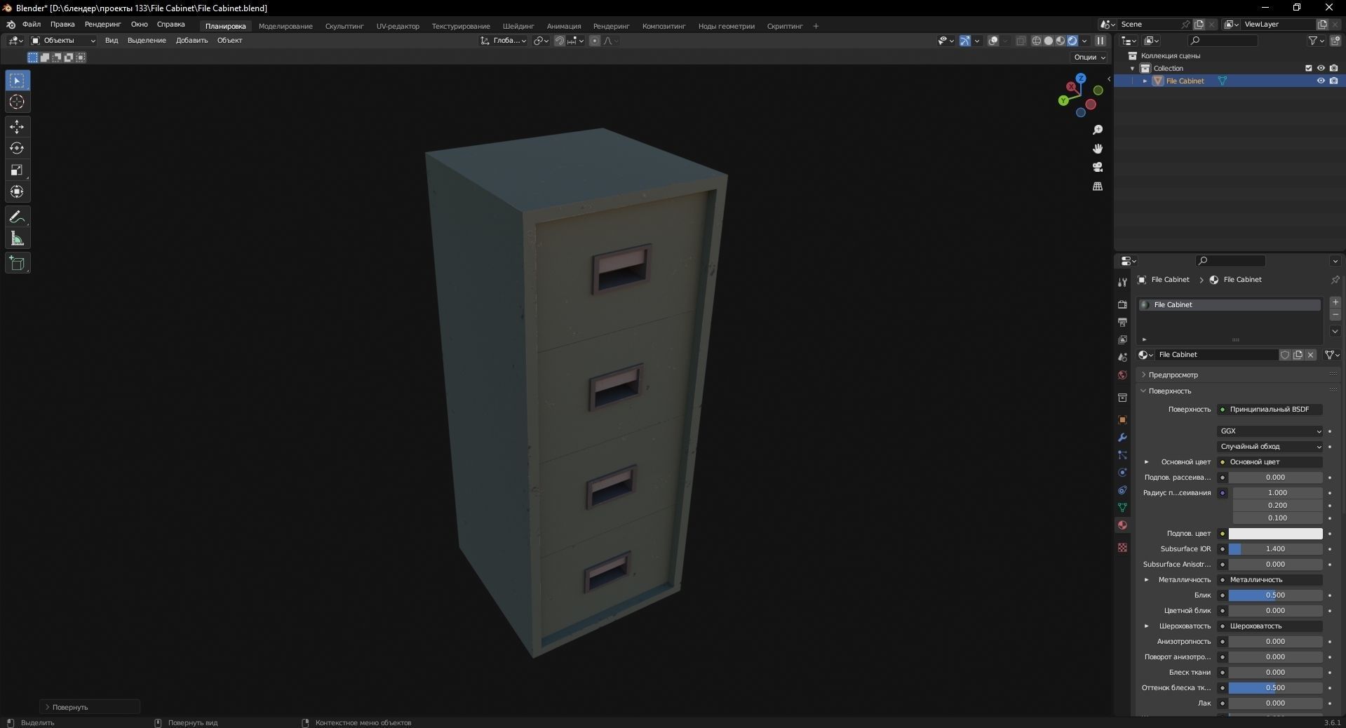
Task: Switch to the UV-редактор workspace tab
Action: [x=398, y=26]
